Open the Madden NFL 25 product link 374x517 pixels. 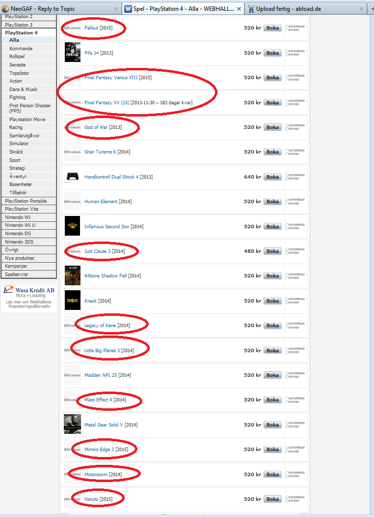[x=100, y=375]
